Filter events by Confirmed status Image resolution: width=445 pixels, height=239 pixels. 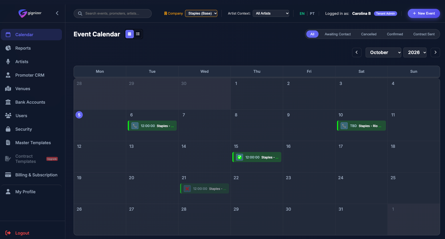pos(395,34)
